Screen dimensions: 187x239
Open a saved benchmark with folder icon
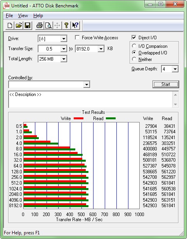pyautogui.click(x=19, y=25)
